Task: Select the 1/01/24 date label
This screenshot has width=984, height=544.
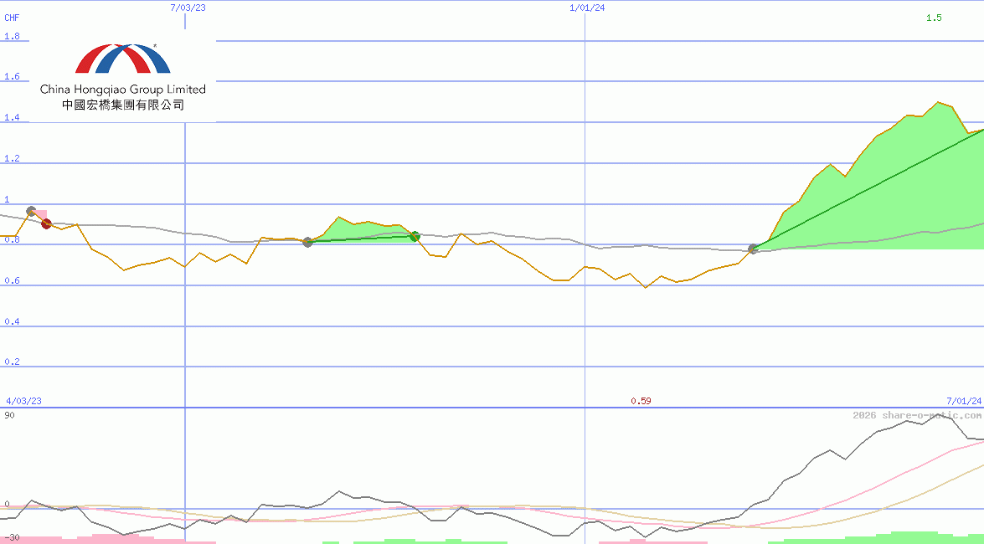Action: 586,8
